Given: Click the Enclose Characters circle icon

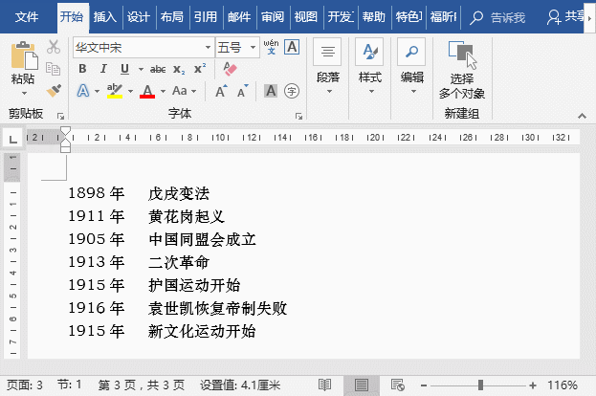Looking at the screenshot, I should click(292, 91).
